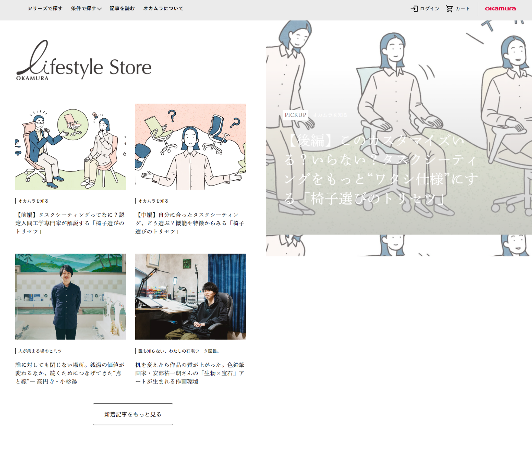532x461 pixels.
Task: Open オカムラについて in navigation
Action: (x=163, y=9)
